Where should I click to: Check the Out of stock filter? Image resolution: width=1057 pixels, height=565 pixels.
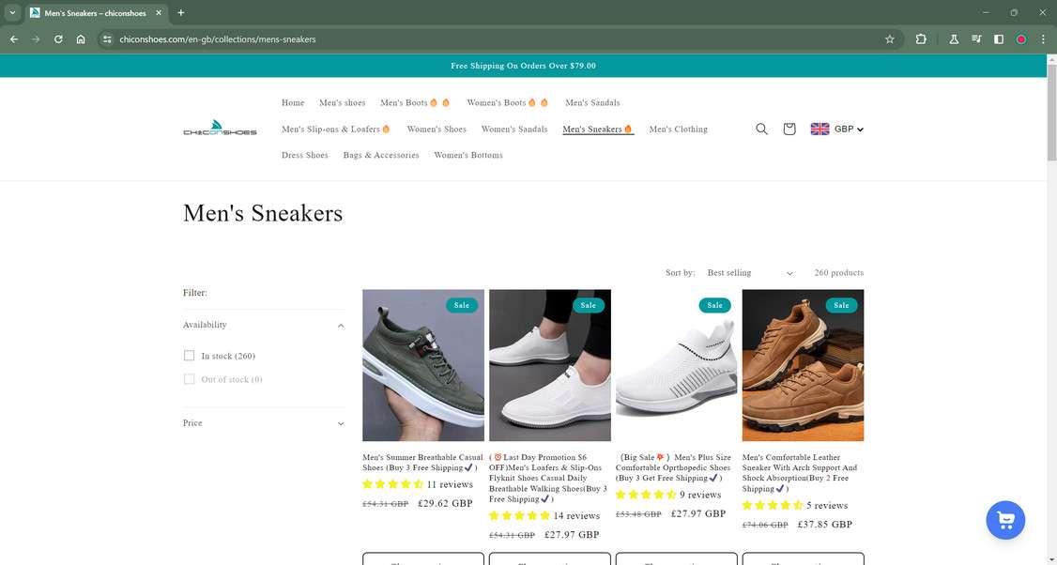(x=189, y=379)
